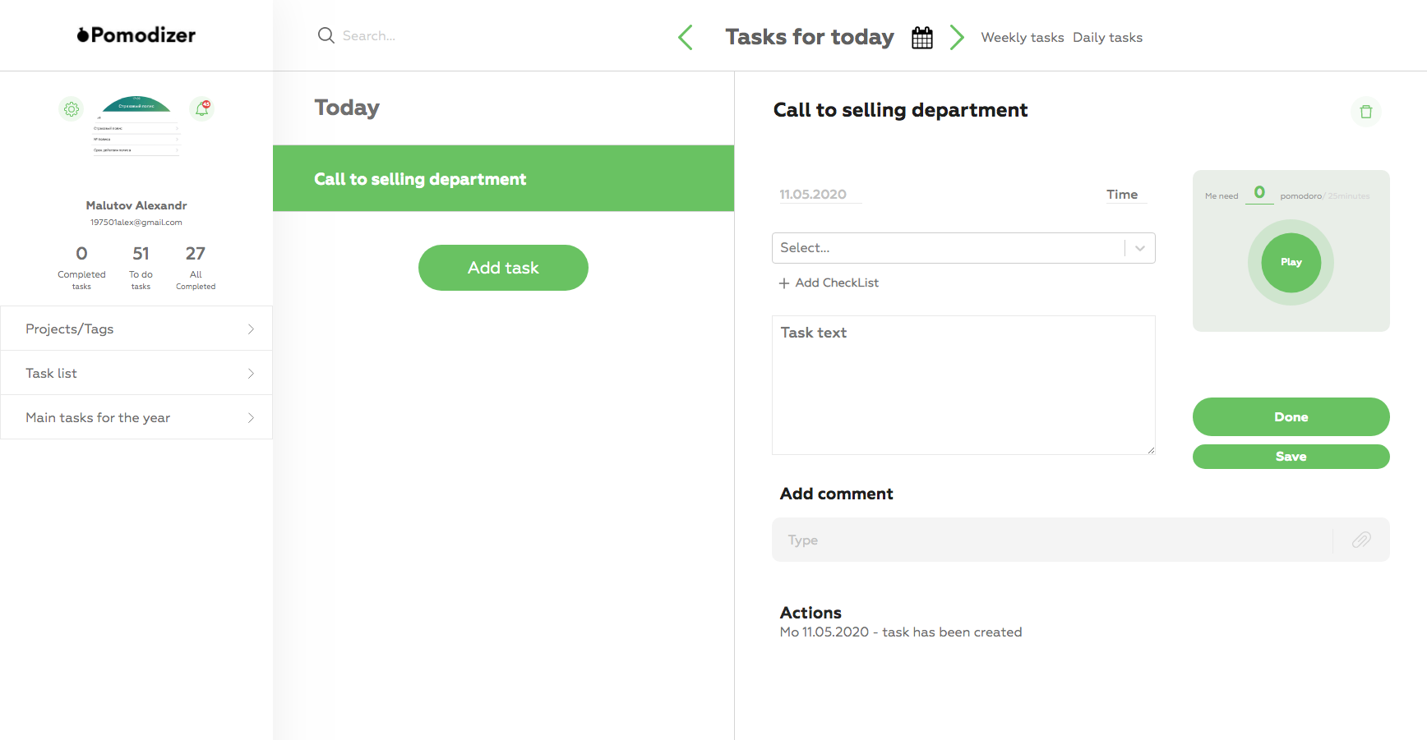
Task: Click the search magnifier icon
Action: tap(326, 35)
